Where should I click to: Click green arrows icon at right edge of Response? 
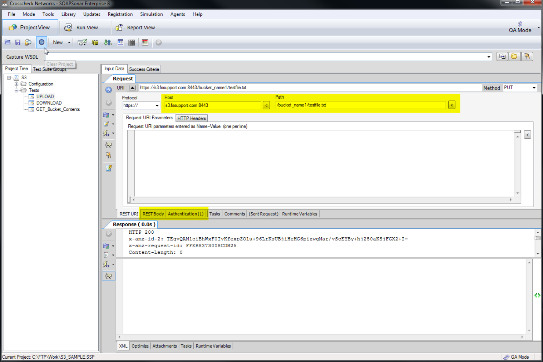tap(537, 295)
